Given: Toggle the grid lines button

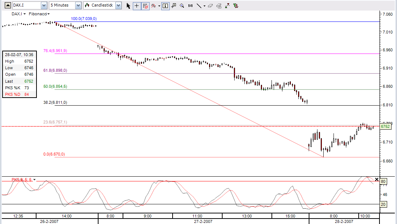Looking at the screenshot, I should (145, 5).
